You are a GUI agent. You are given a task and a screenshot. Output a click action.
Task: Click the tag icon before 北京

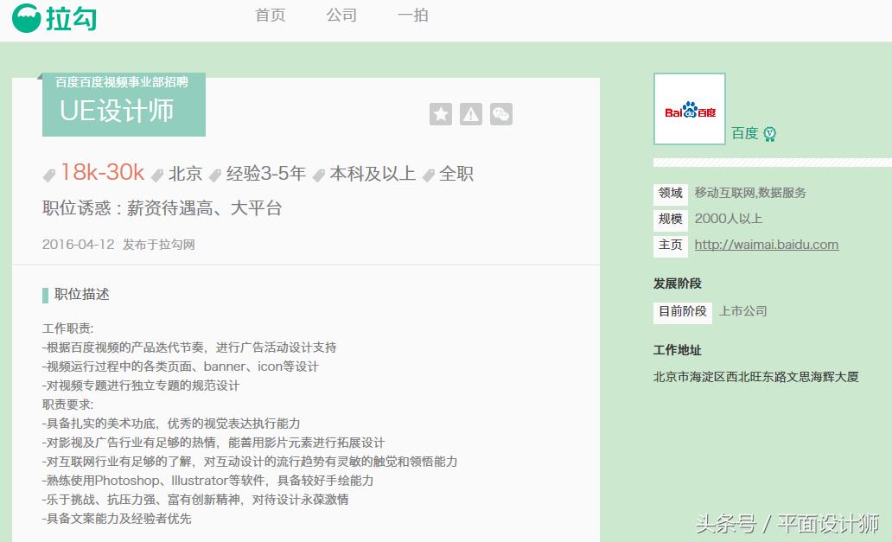coord(156,174)
